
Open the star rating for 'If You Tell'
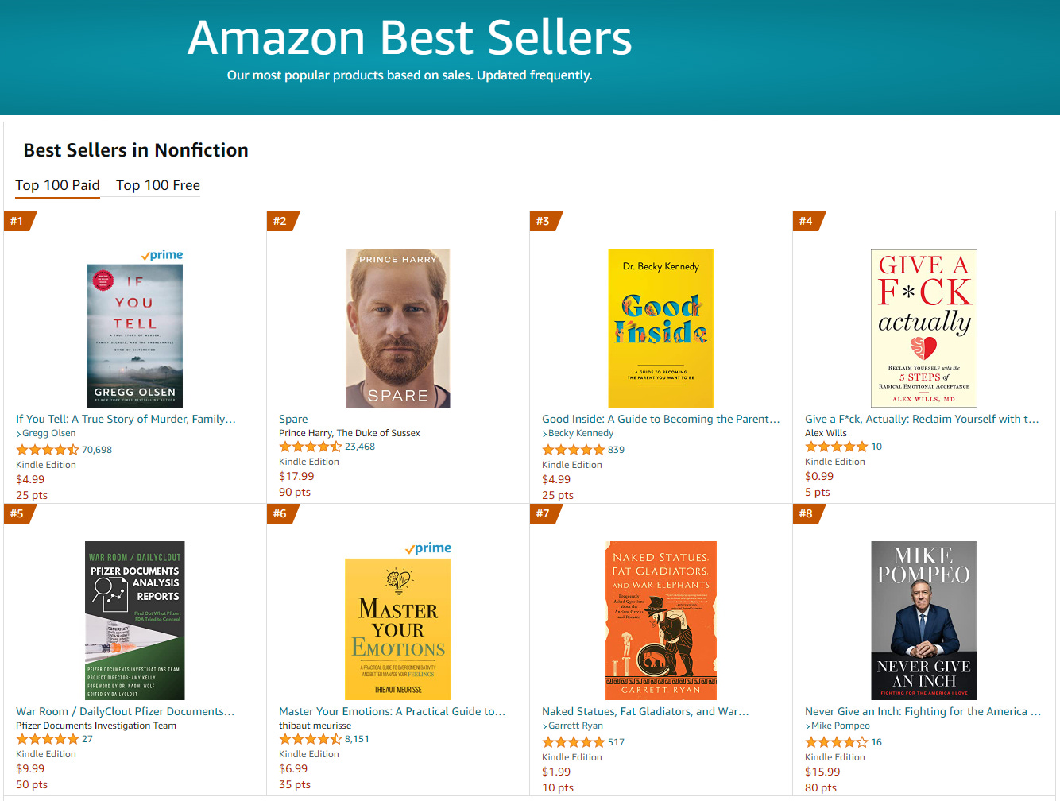point(48,450)
